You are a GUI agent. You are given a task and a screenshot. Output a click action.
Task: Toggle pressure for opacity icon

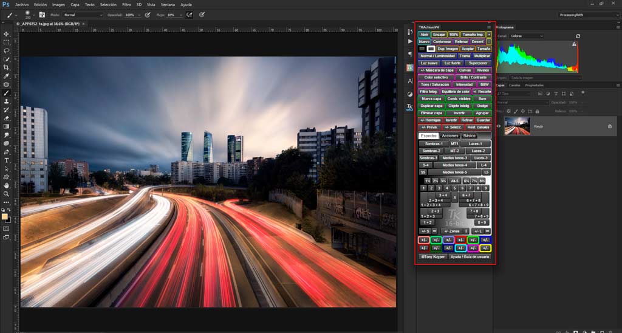pyautogui.click(x=148, y=15)
